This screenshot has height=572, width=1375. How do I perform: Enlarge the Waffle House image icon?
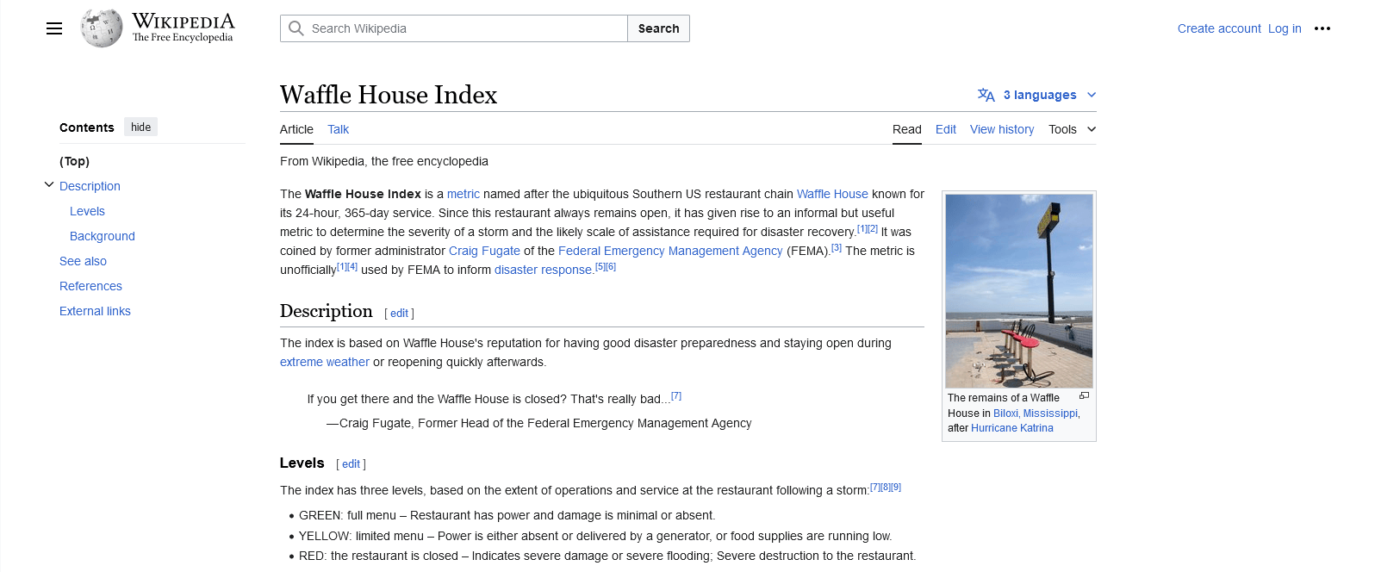click(1084, 396)
